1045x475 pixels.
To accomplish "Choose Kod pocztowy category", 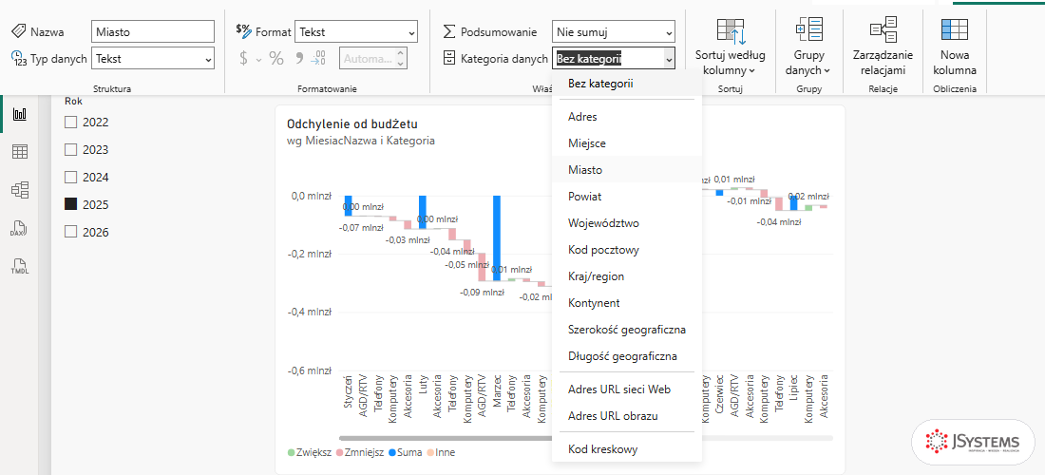I will 626,250.
